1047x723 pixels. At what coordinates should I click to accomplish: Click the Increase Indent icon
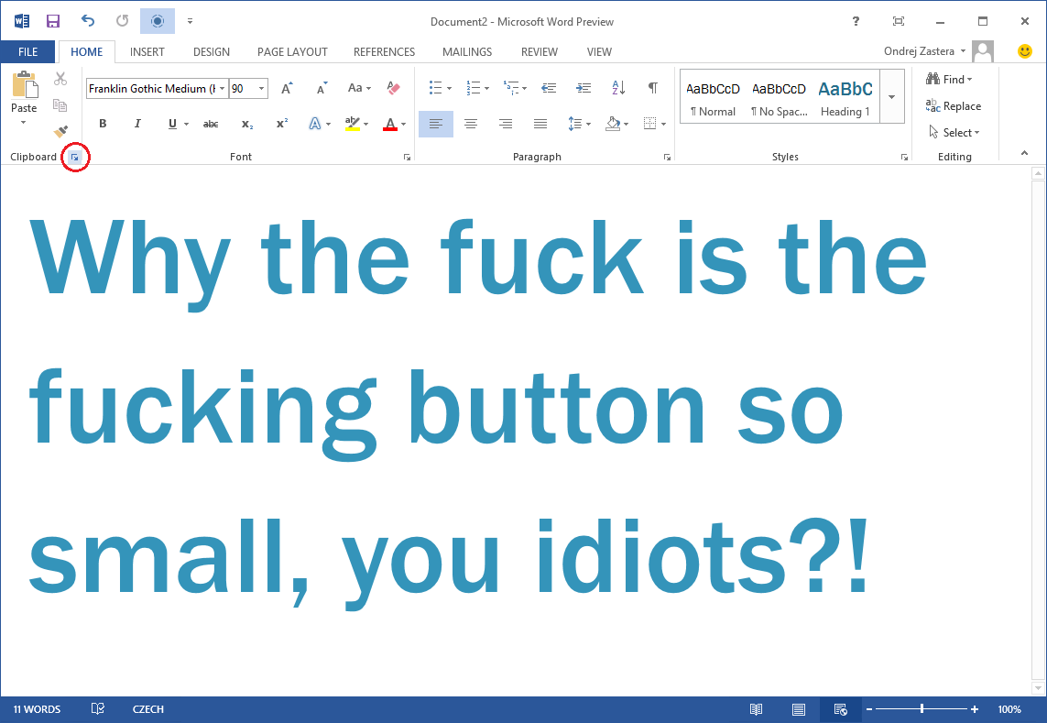point(583,89)
